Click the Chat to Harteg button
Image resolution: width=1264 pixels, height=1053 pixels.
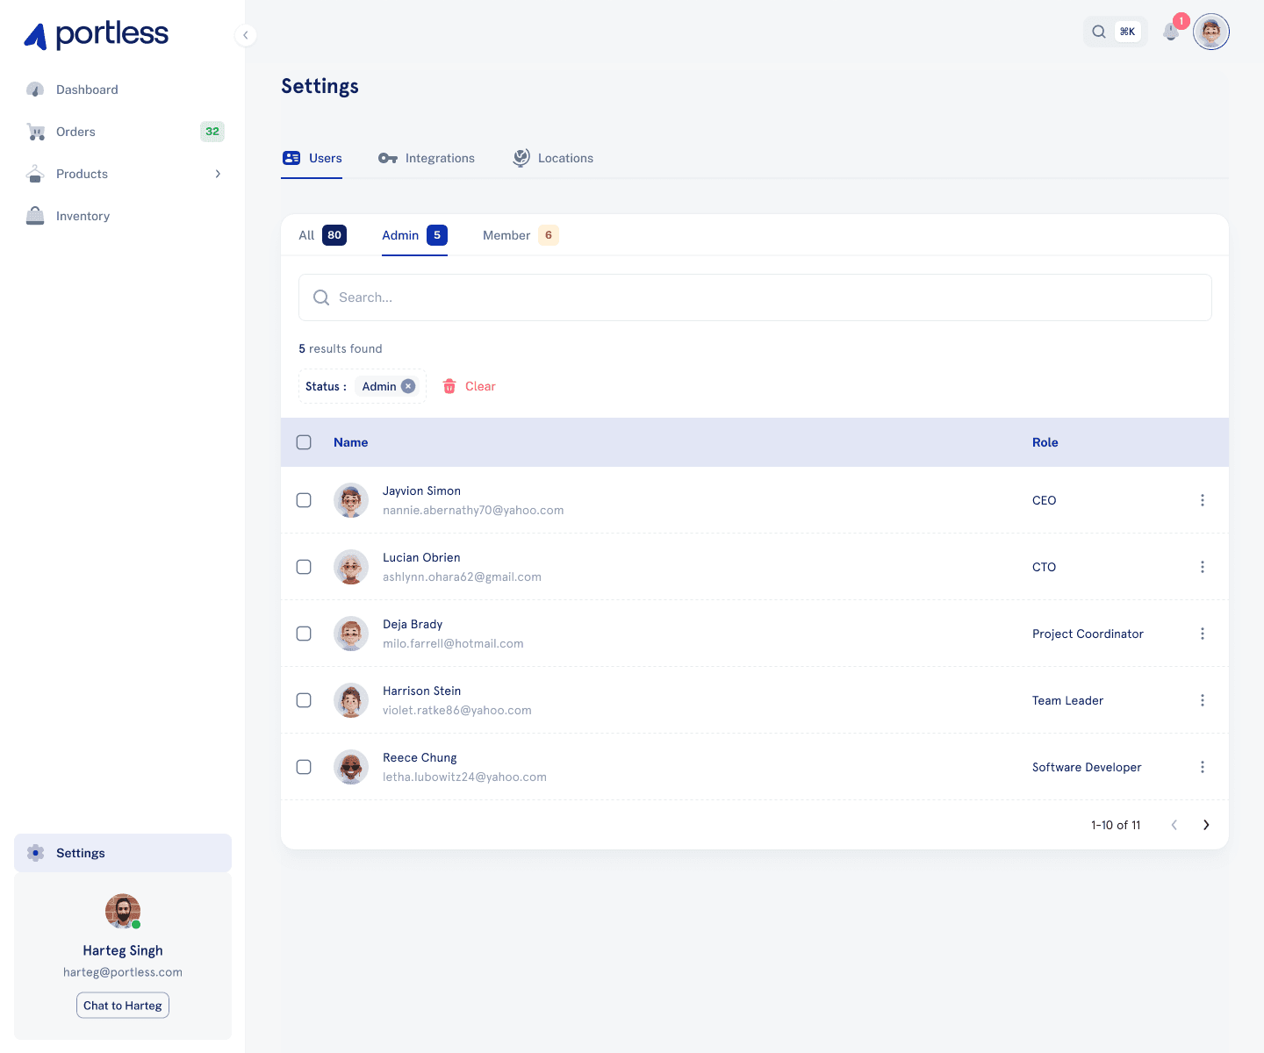[123, 1006]
